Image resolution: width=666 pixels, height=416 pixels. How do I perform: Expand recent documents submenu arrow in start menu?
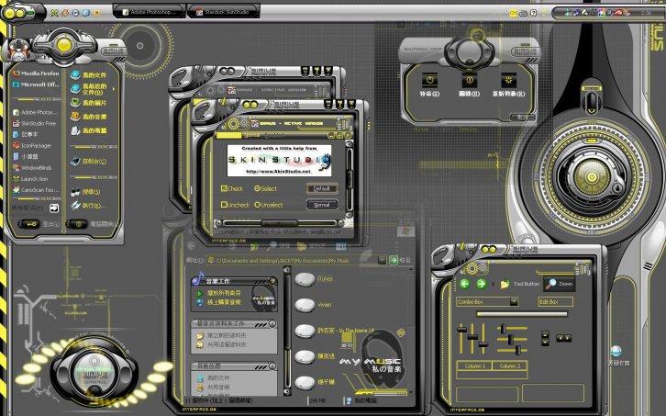(114, 89)
